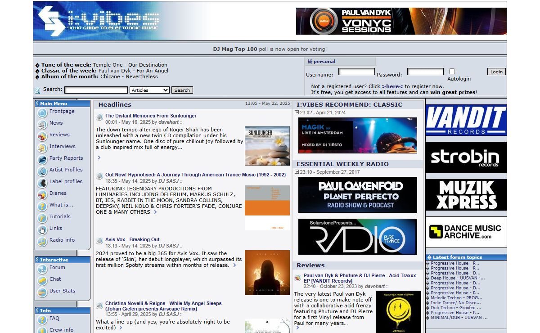Click icon beside Christina Novelli headline
The width and height of the screenshot is (540, 333).
tap(99, 306)
